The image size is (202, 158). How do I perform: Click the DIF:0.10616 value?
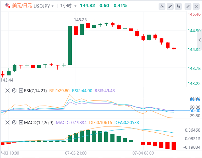100,122
